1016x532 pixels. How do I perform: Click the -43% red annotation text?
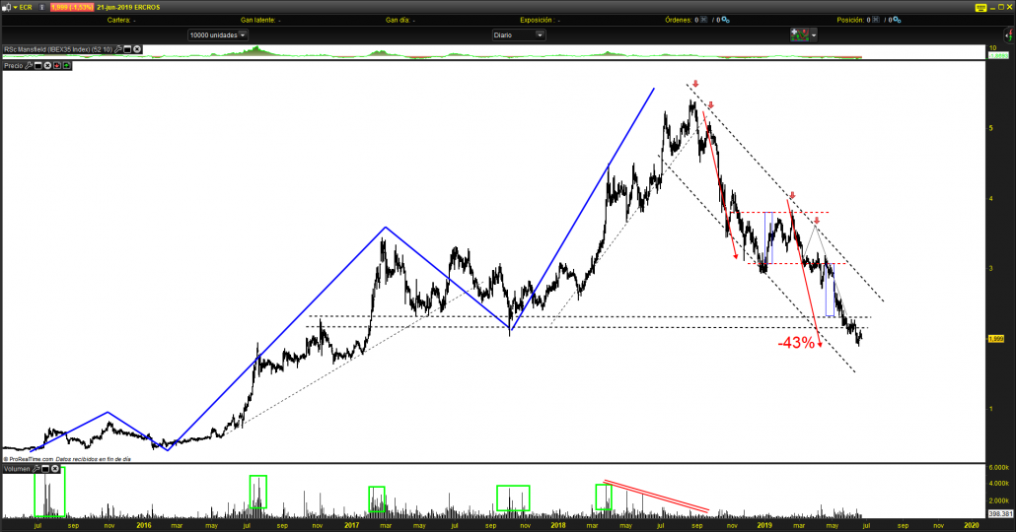(796, 343)
